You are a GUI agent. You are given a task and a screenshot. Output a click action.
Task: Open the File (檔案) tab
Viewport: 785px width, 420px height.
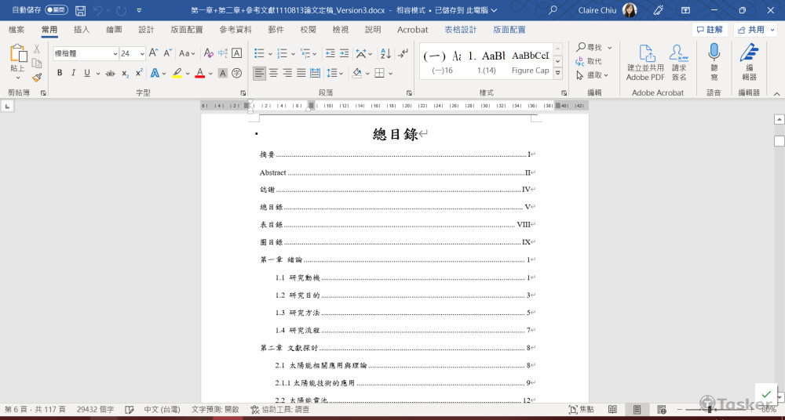click(x=16, y=30)
